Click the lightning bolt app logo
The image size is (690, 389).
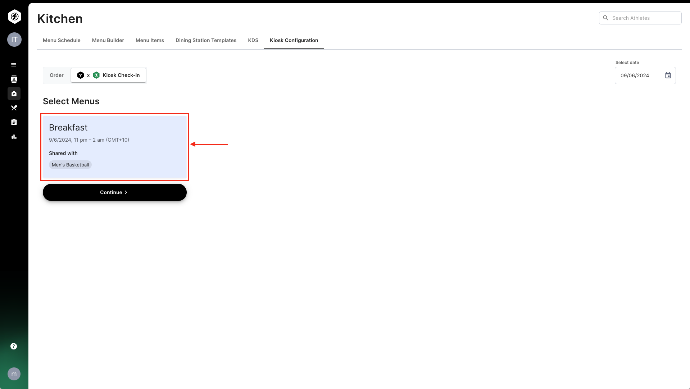[x=14, y=17]
